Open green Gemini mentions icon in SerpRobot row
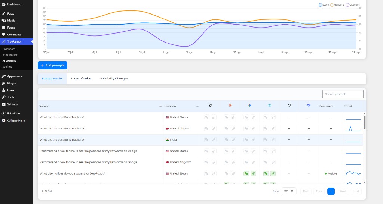Screen dimensions: 383x204 click(246, 173)
